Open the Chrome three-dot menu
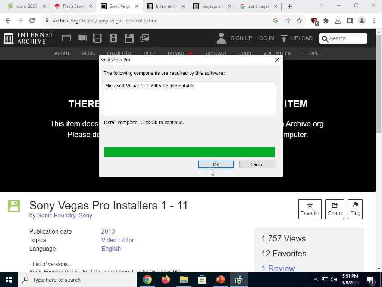The width and height of the screenshot is (382, 287). (374, 21)
